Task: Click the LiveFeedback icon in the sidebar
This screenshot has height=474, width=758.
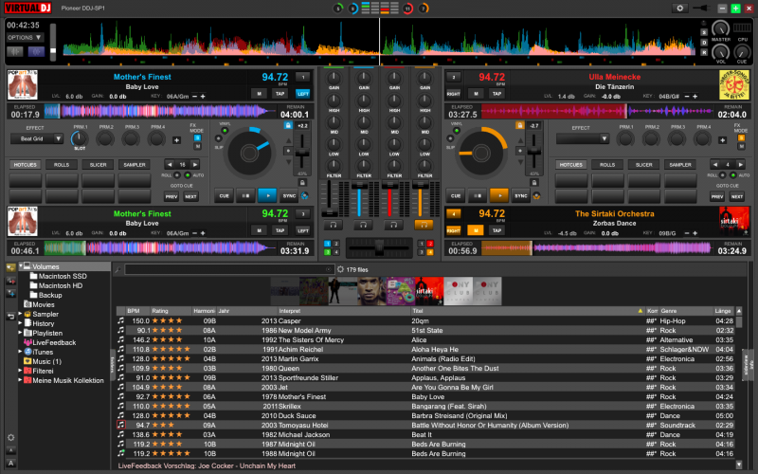Action: [27, 342]
